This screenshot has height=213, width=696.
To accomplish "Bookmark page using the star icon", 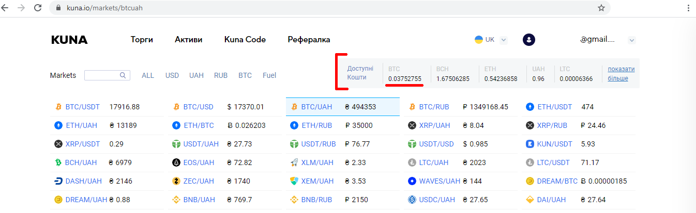I will pos(601,8).
